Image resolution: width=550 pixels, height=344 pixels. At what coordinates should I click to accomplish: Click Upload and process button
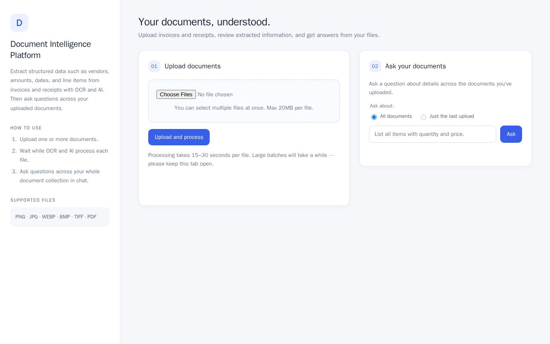[179, 137]
